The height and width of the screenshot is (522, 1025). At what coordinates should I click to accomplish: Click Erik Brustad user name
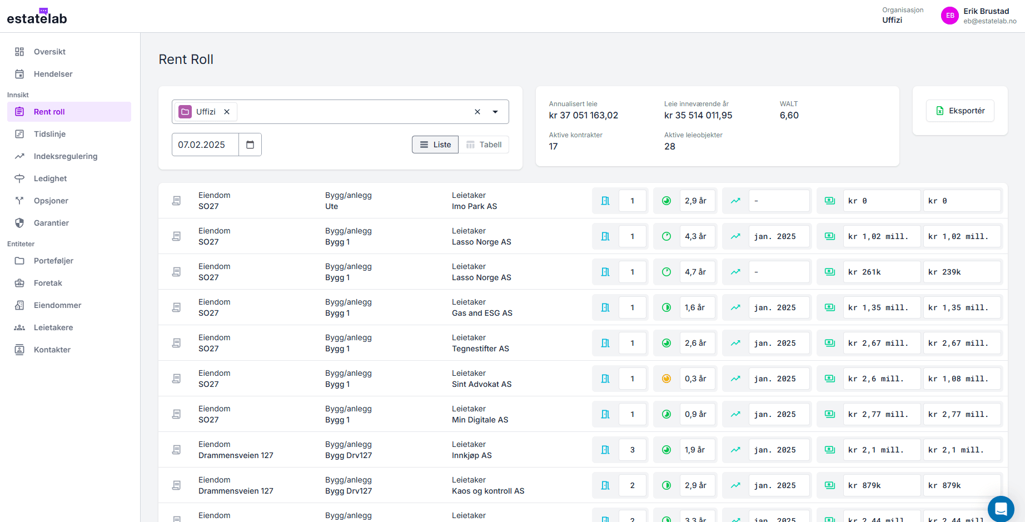click(986, 11)
